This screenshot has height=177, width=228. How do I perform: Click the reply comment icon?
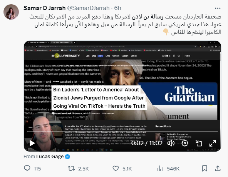27,168
